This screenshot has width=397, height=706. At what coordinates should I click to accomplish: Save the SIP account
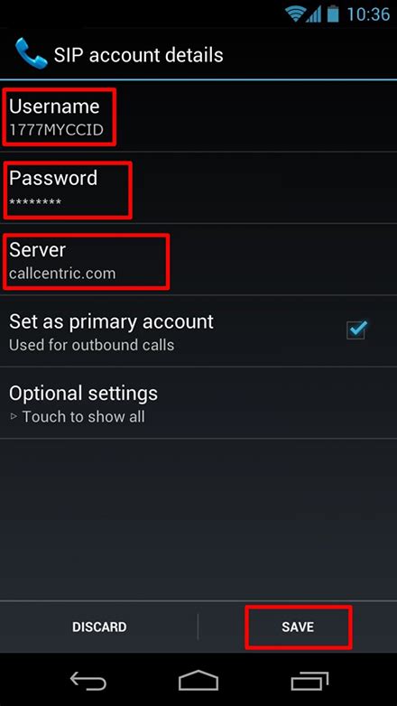298,627
